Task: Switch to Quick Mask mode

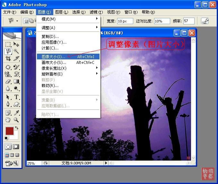Action: pos(16,147)
